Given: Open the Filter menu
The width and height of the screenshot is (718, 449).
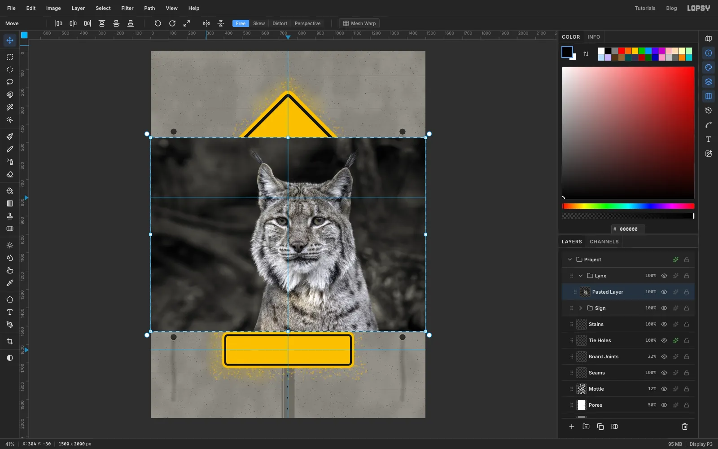Looking at the screenshot, I should tap(127, 8).
